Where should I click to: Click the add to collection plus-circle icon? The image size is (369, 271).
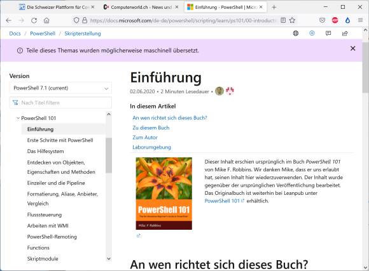coord(312,34)
